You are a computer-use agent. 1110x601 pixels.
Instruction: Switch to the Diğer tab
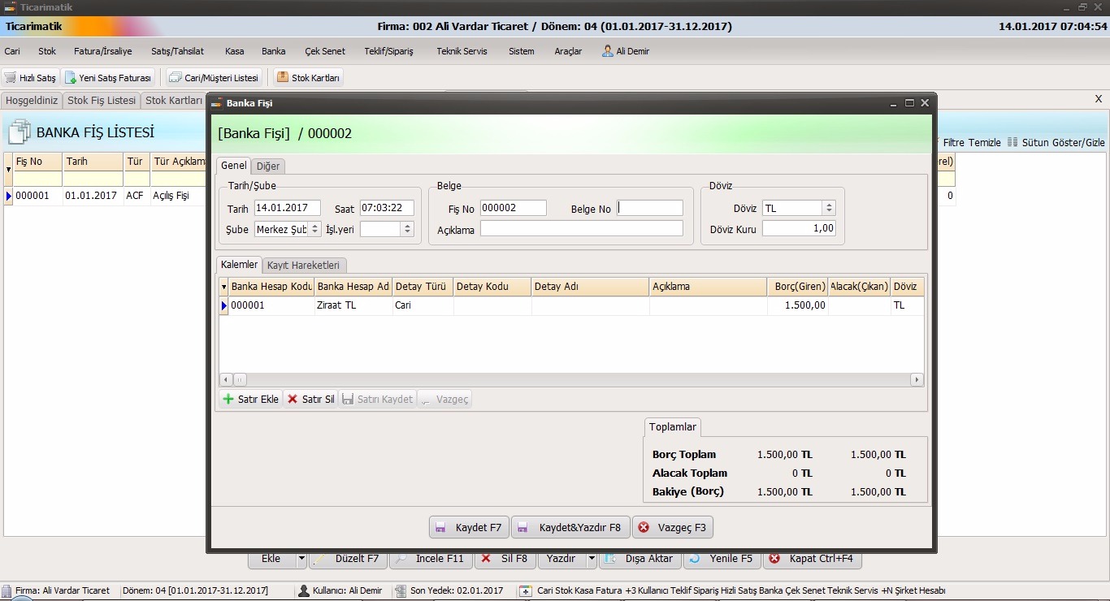tap(267, 166)
